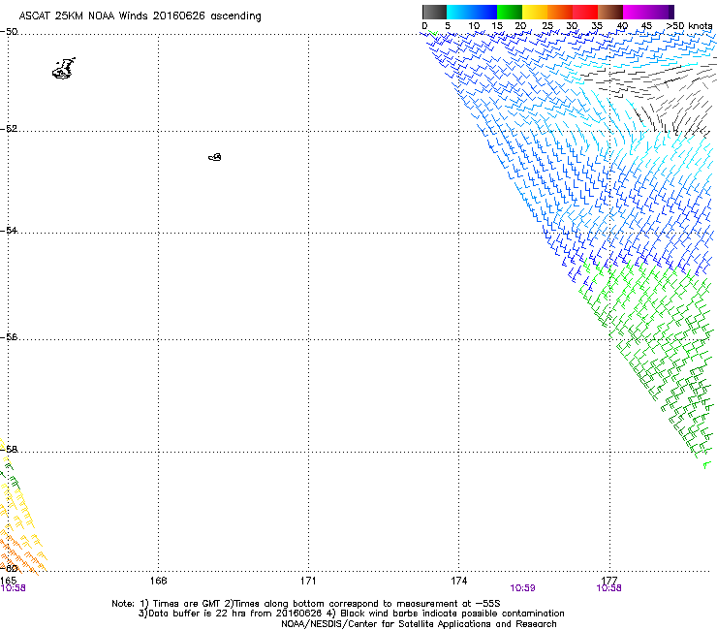Click the '10' tick label on the legend
Screen dimensions: 717x630
(474, 26)
